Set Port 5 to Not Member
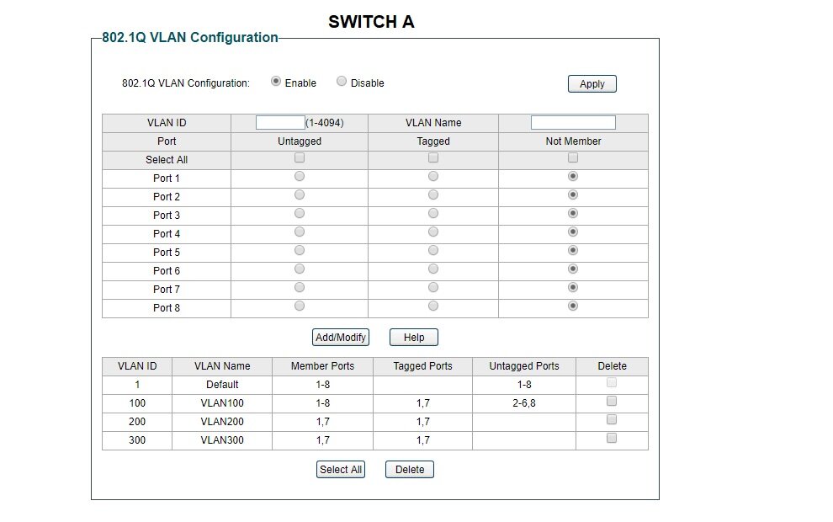833x522 pixels. tap(573, 250)
